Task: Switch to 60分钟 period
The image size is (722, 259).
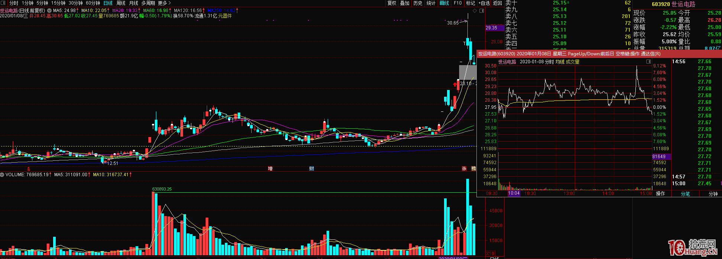Action: pyautogui.click(x=93, y=3)
